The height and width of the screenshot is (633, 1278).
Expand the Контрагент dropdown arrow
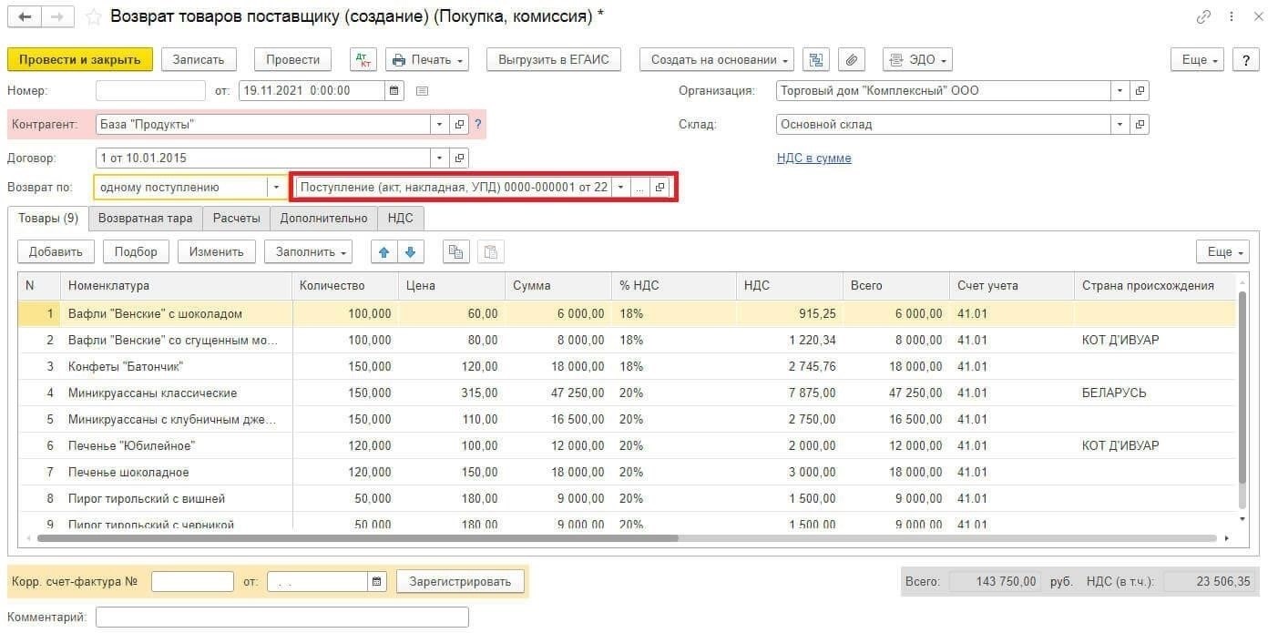[440, 125]
